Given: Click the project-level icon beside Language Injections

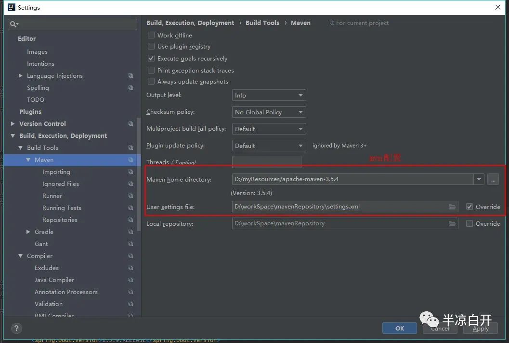Looking at the screenshot, I should tap(131, 76).
